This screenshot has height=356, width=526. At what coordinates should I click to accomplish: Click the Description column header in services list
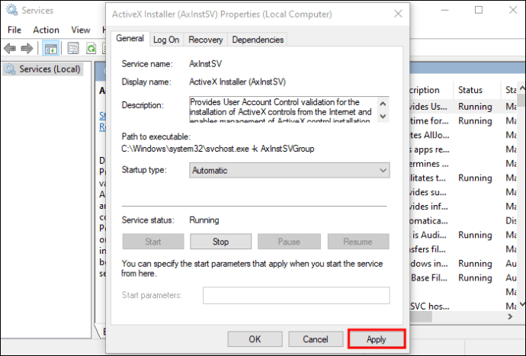(x=431, y=90)
